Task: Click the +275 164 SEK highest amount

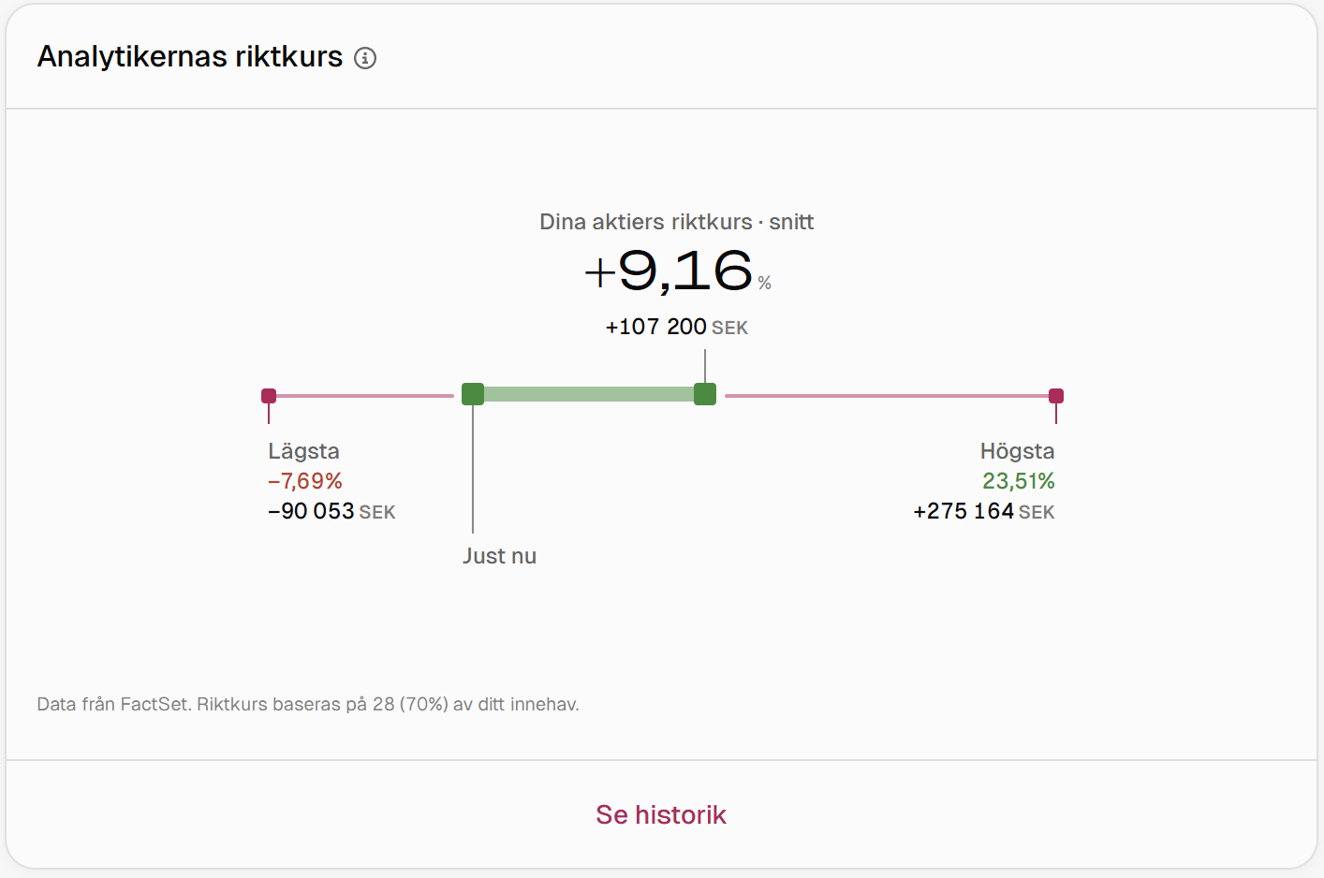Action: coord(984,511)
